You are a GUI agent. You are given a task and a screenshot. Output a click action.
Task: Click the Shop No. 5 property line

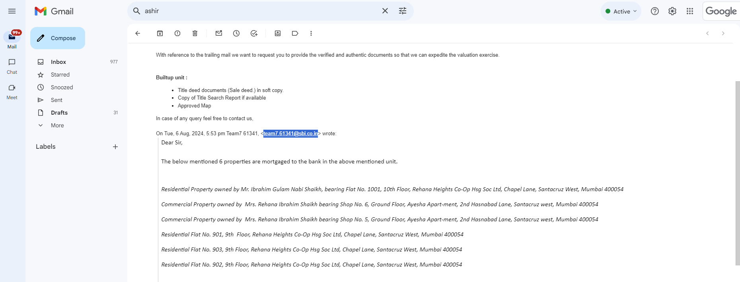(380, 219)
